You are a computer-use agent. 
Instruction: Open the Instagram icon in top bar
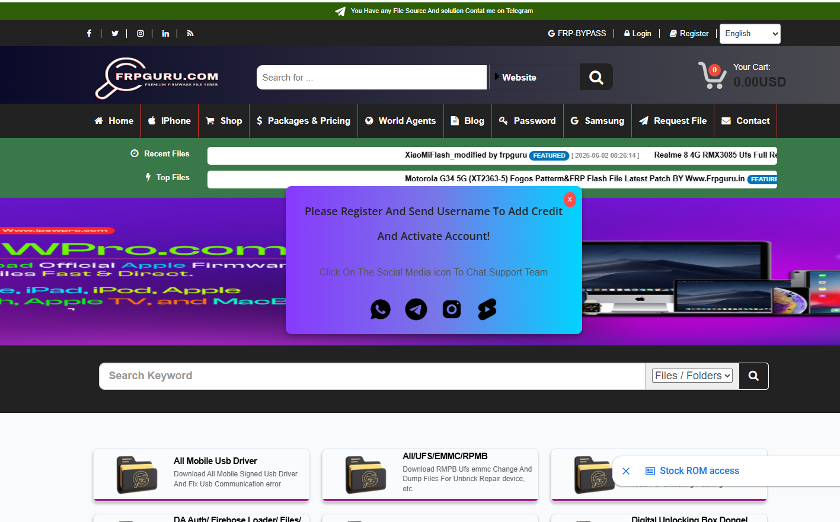140,34
